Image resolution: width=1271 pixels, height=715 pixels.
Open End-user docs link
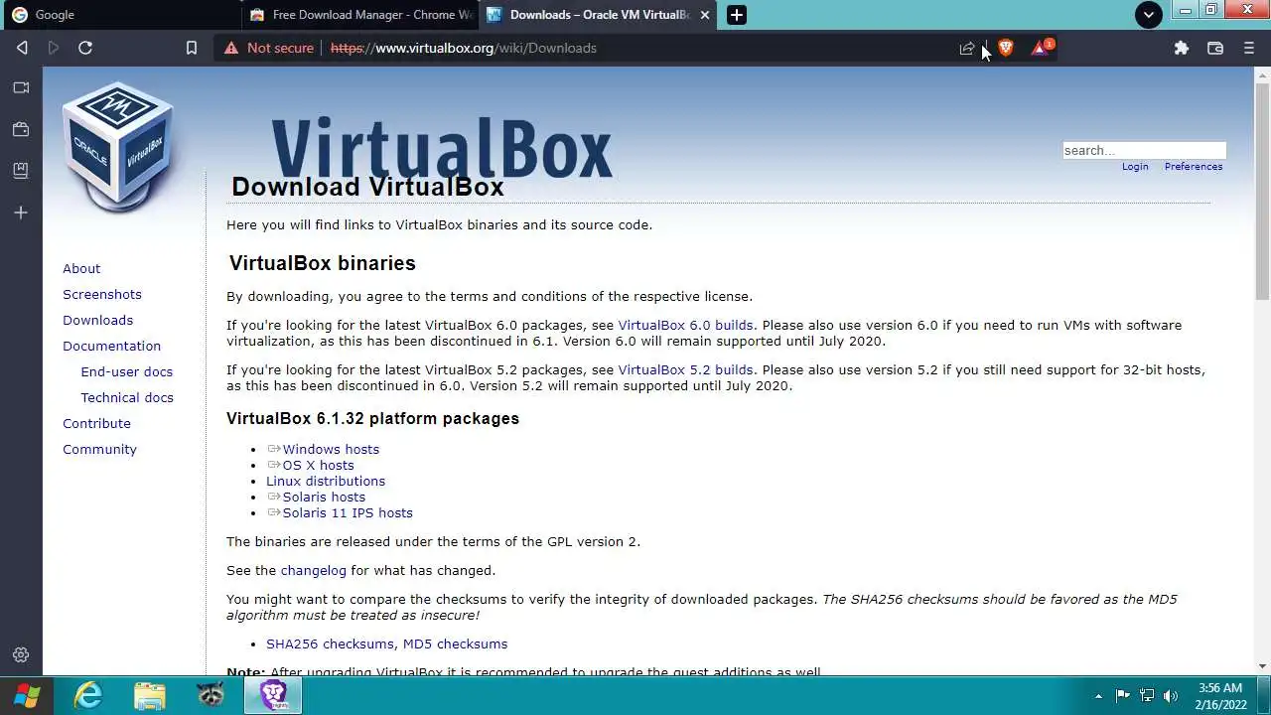pos(127,371)
